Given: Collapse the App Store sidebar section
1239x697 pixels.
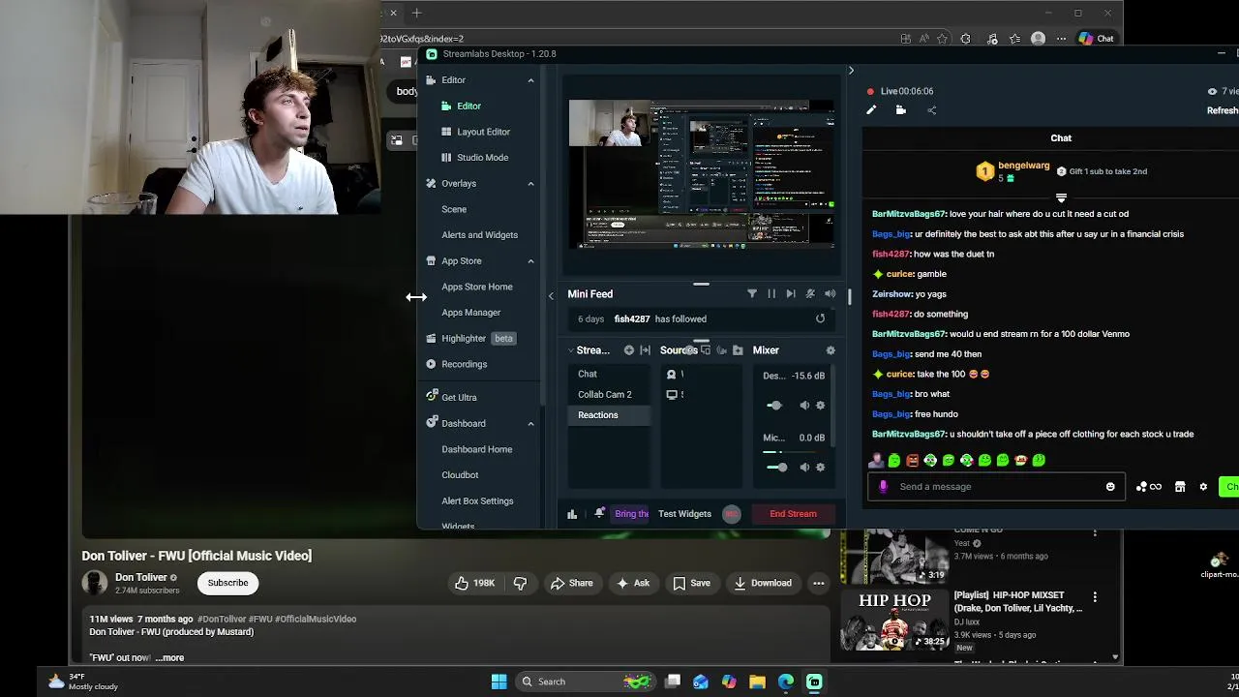Looking at the screenshot, I should point(530,261).
